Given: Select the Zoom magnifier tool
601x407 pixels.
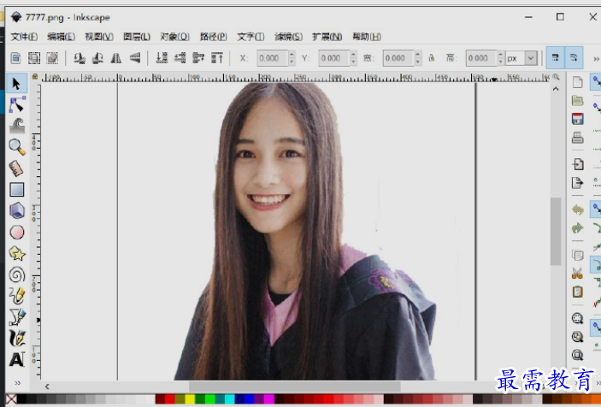Looking at the screenshot, I should pyautogui.click(x=17, y=147).
